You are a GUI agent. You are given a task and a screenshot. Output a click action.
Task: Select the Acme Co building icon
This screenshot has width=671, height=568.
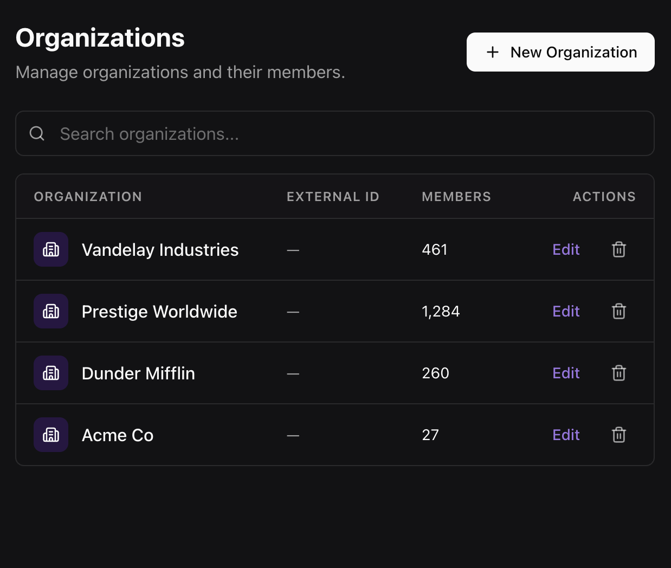point(51,435)
